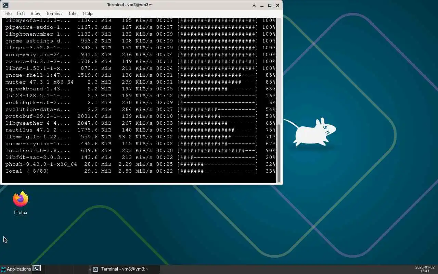Click the 2.53 MiB/s total speed value
Viewport: 438px width, 274px height.
[136, 171]
